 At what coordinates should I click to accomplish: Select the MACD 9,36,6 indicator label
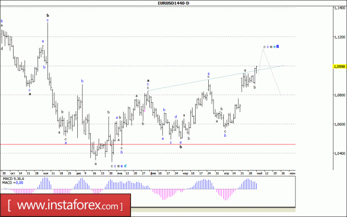13,179
